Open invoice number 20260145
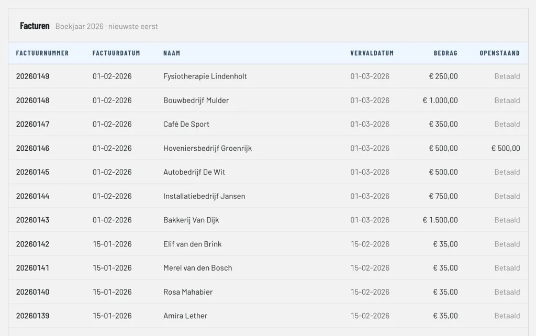Viewport: 536px width, 336px height. [33, 172]
